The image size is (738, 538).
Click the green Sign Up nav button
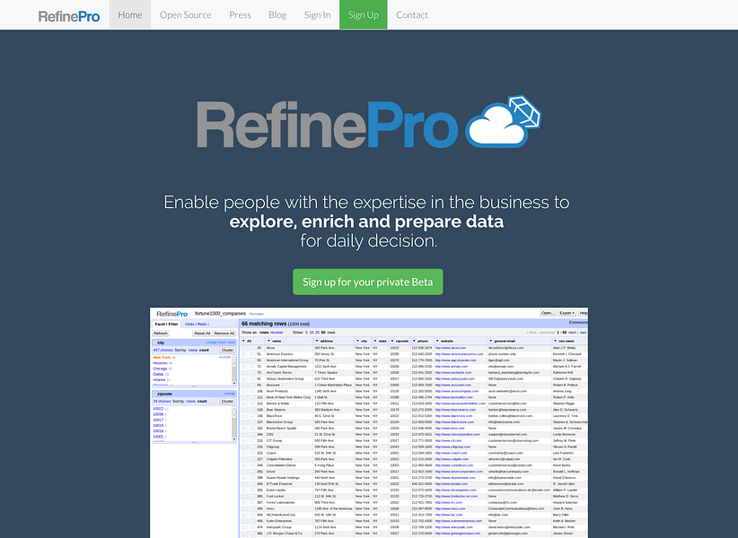364,14
